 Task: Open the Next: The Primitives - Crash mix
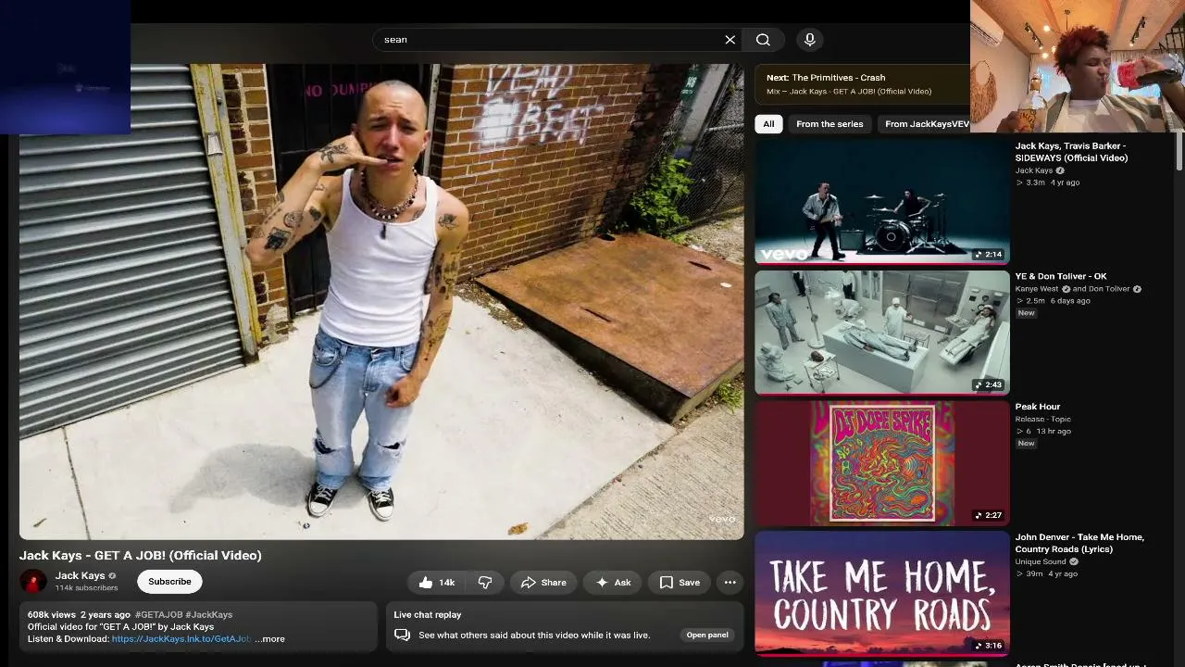pyautogui.click(x=862, y=84)
